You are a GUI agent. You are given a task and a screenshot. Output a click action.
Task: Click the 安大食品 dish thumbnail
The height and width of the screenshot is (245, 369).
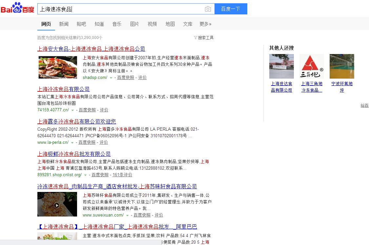click(x=58, y=67)
